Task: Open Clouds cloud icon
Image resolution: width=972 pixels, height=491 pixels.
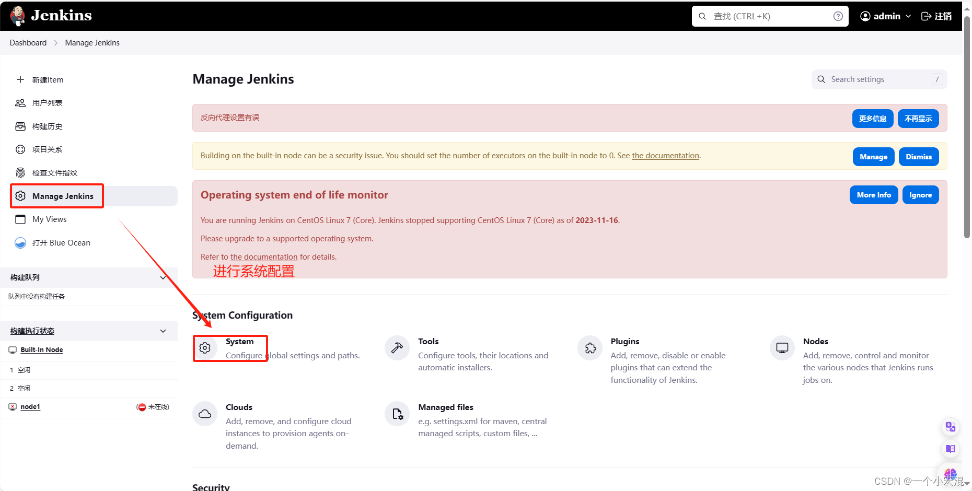Action: tap(205, 414)
